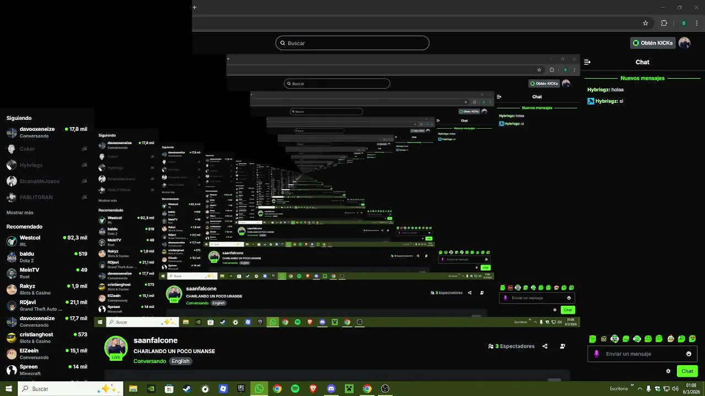Open the emoji picker in message box

pos(688,354)
